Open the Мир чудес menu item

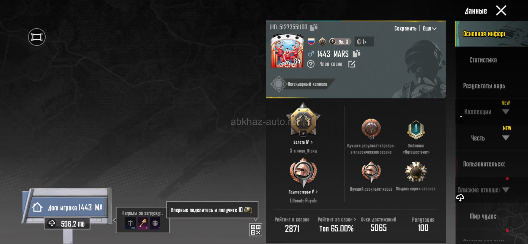click(x=483, y=216)
